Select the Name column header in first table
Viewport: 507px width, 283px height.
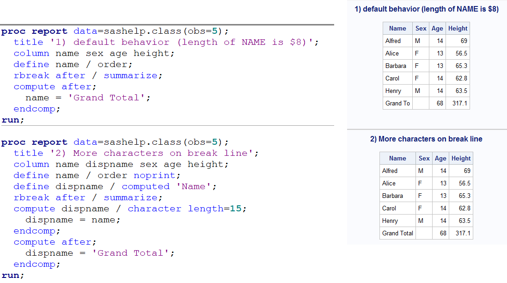(397, 28)
